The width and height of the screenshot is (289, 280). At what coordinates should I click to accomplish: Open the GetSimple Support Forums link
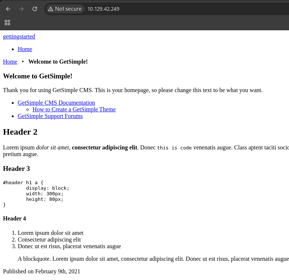50,116
